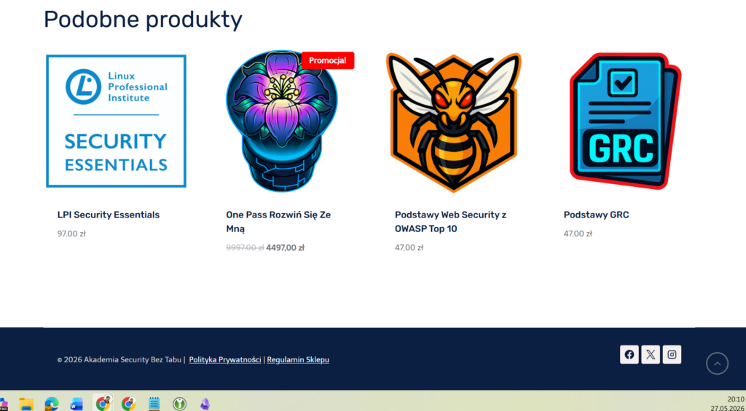Open the taskbar clock showing 20:10
The width and height of the screenshot is (746, 411).
point(735,399)
